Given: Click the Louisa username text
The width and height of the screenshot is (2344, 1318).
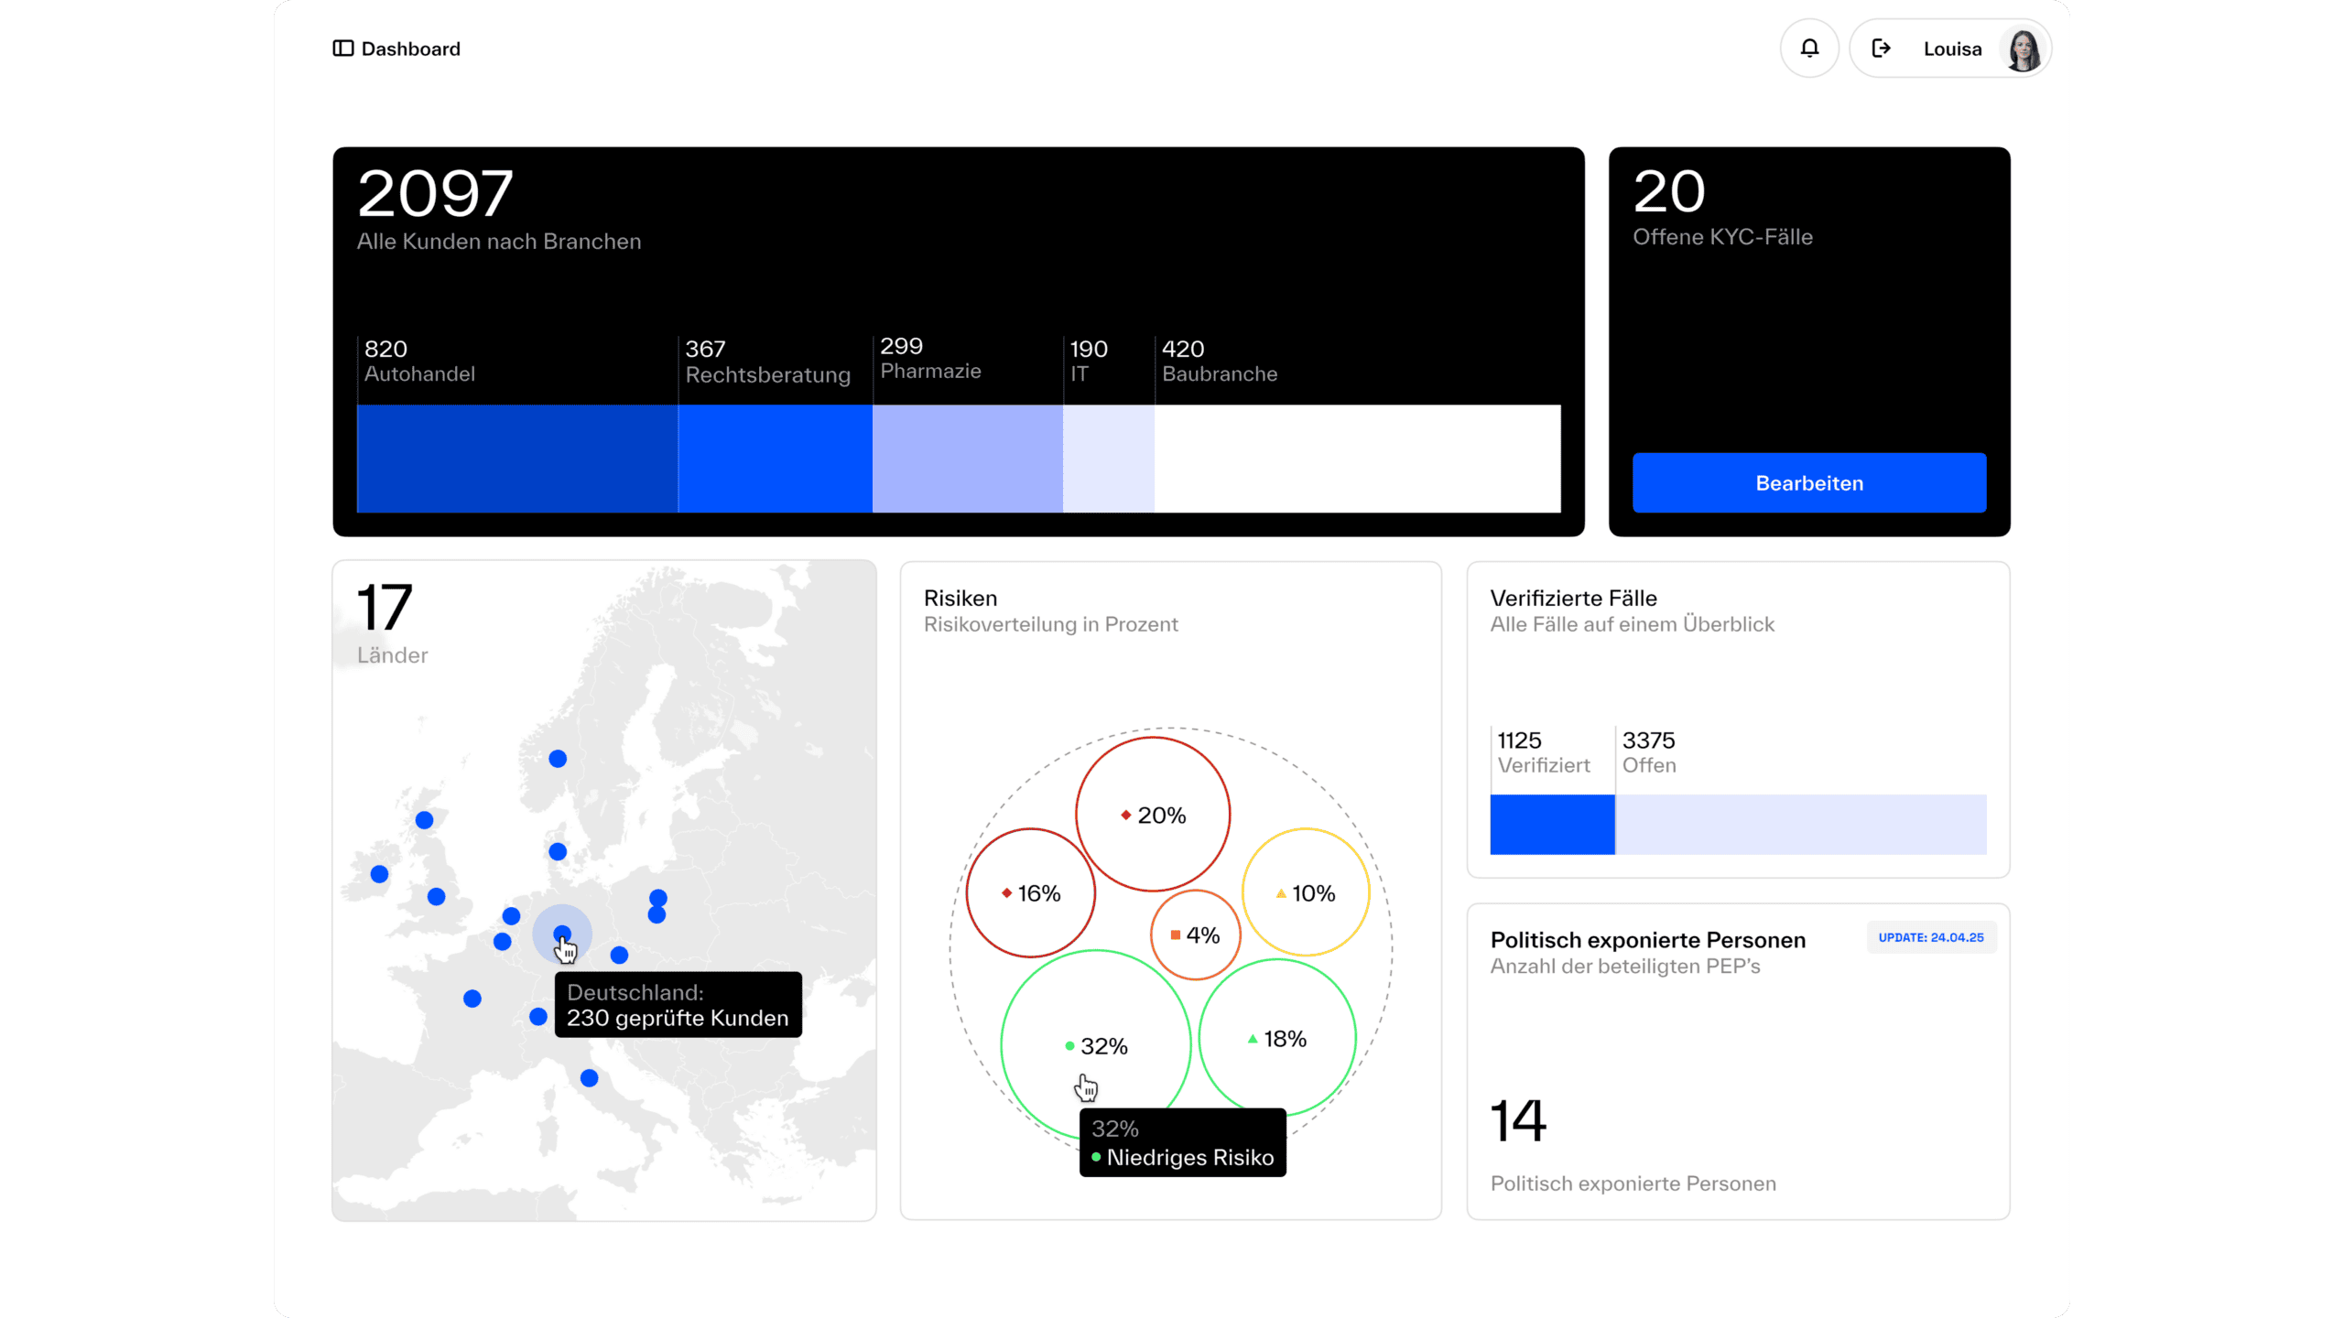Looking at the screenshot, I should point(1952,49).
